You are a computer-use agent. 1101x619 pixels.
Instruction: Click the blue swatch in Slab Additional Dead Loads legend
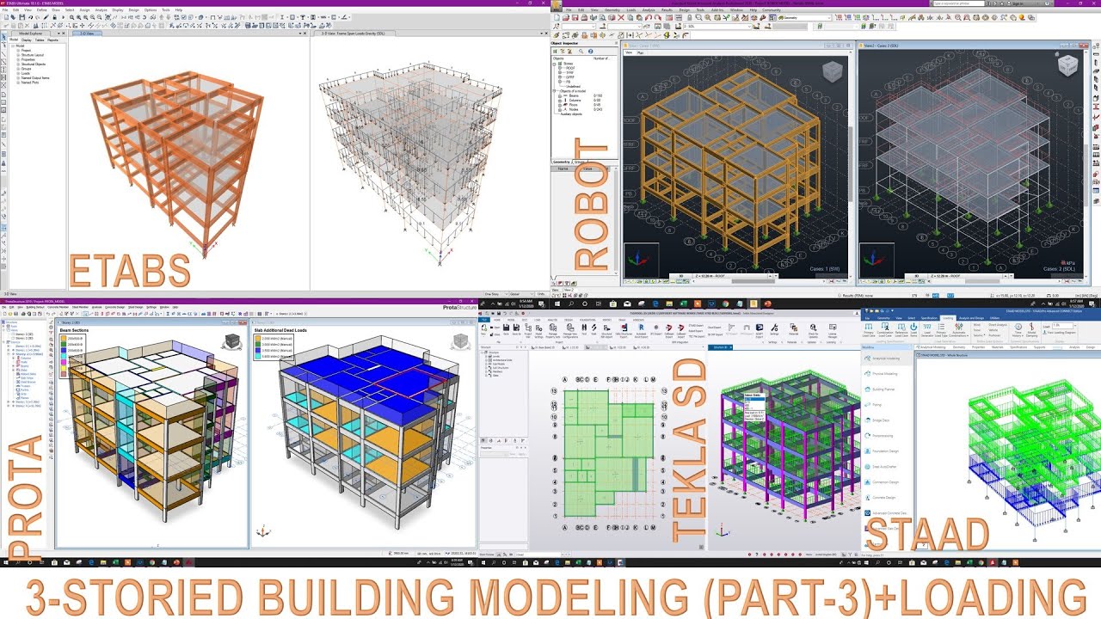pos(260,351)
